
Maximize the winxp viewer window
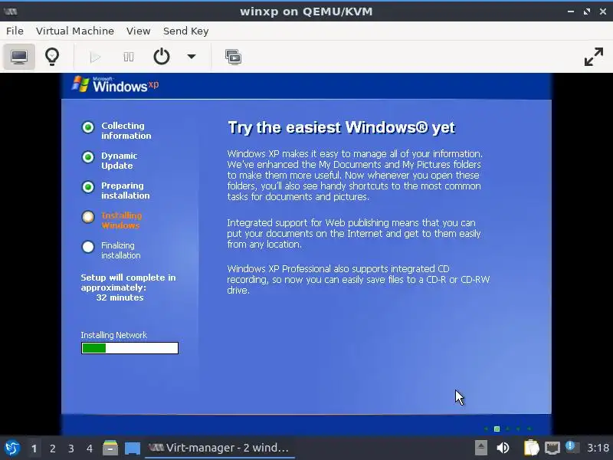(587, 11)
